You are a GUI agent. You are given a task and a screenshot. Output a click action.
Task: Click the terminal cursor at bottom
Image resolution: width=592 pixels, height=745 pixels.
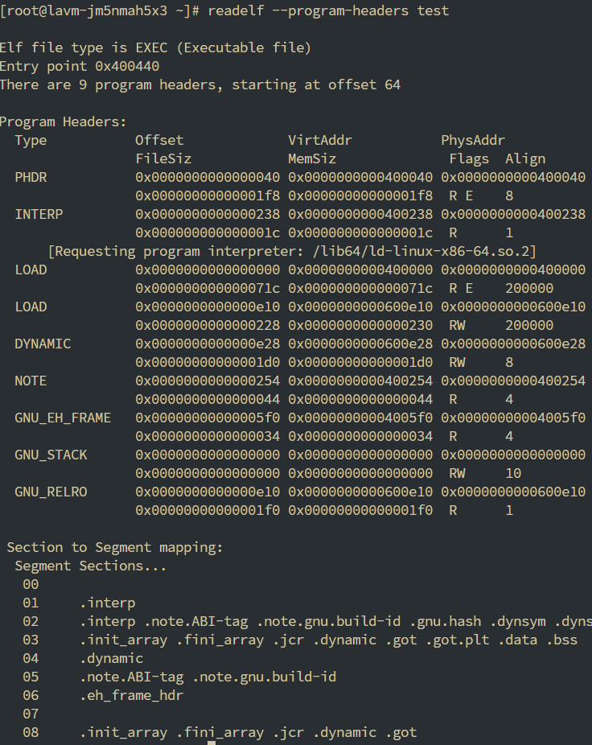212,743
